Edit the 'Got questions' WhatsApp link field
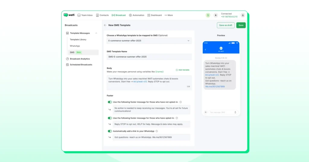 click(151, 137)
